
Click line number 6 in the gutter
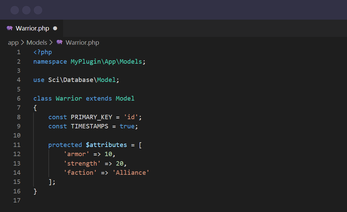tap(19, 98)
